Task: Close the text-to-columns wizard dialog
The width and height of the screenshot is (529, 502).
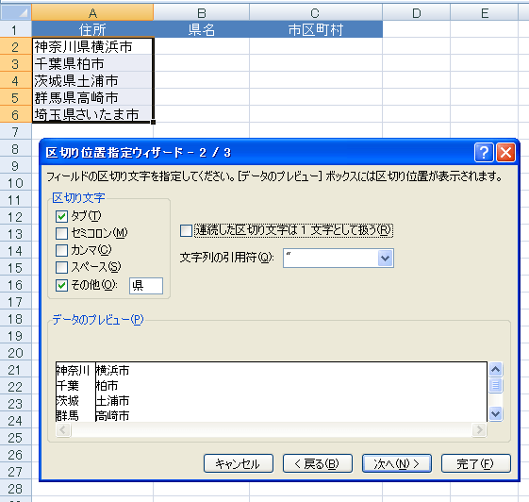Action: pos(505,153)
